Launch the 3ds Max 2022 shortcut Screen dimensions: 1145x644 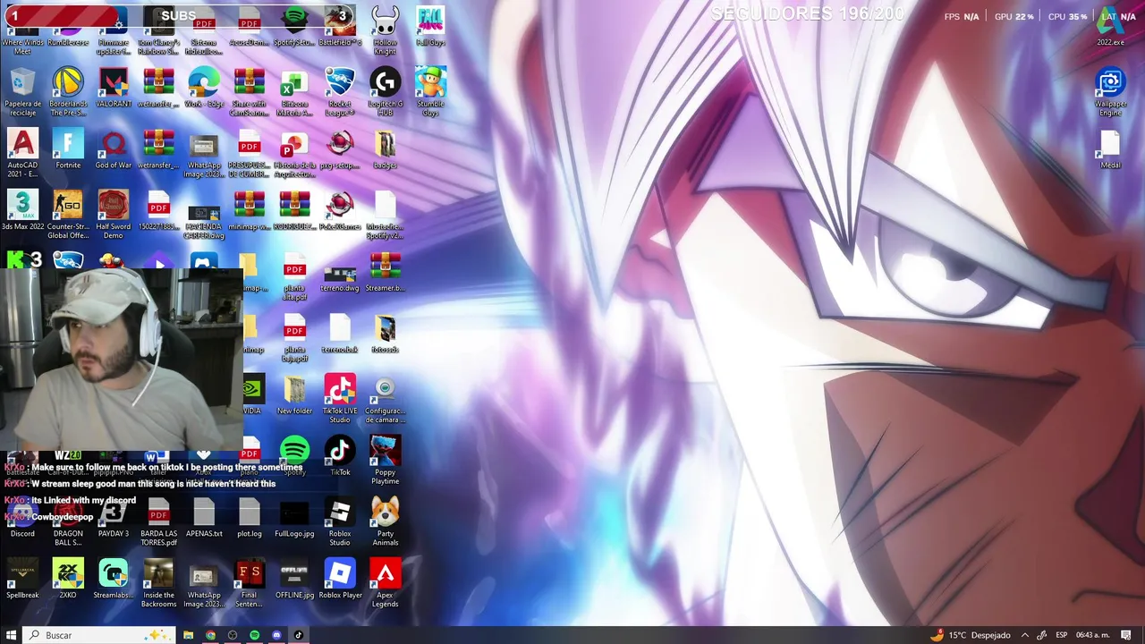[22, 210]
